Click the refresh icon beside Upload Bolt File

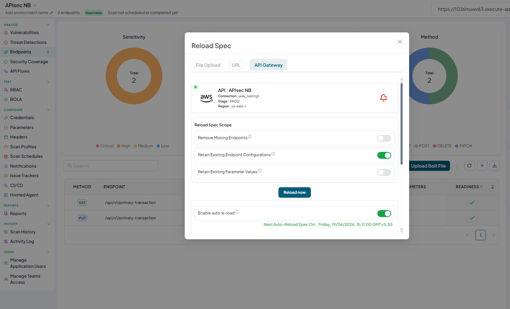[469, 166]
